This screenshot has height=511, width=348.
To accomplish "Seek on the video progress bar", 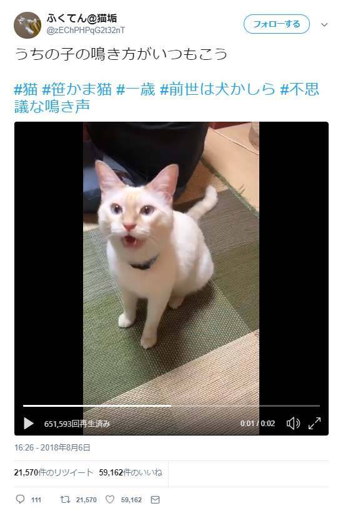I will (x=171, y=406).
